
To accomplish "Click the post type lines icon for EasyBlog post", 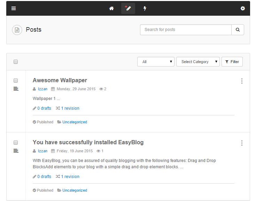I will (16, 151).
